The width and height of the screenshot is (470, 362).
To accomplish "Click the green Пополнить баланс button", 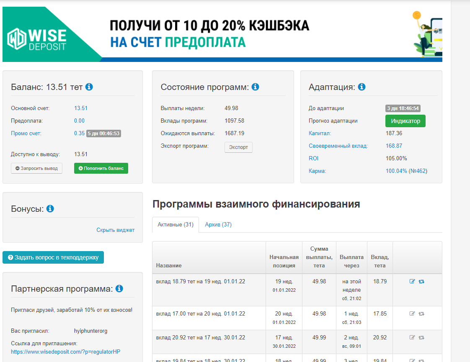I will 101,168.
